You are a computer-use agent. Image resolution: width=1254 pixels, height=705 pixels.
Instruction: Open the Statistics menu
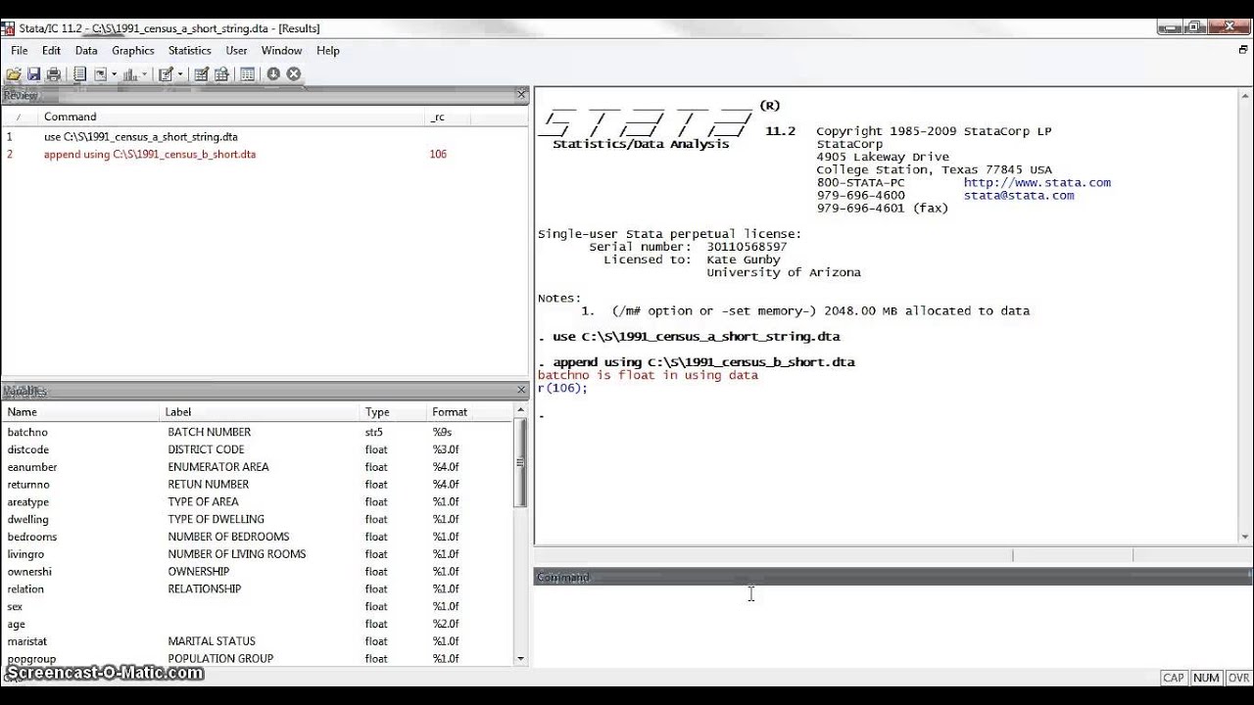[190, 51]
